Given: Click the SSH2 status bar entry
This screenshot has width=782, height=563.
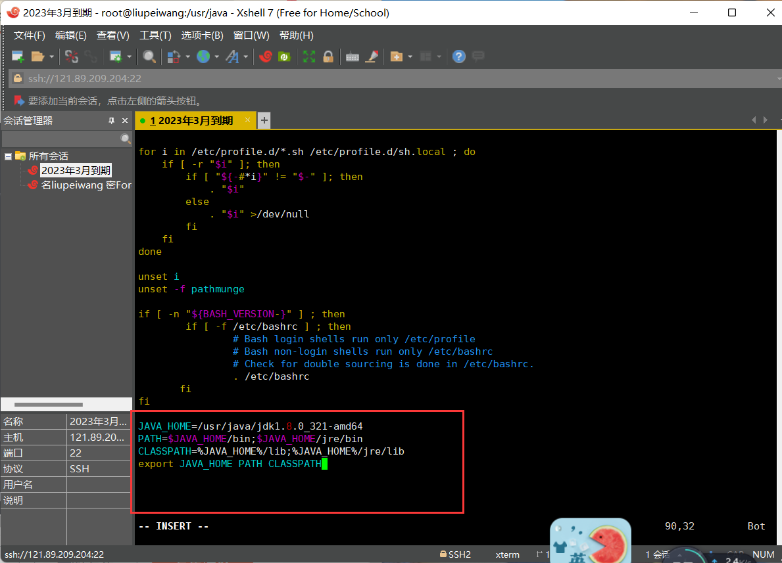Looking at the screenshot, I should coord(455,554).
